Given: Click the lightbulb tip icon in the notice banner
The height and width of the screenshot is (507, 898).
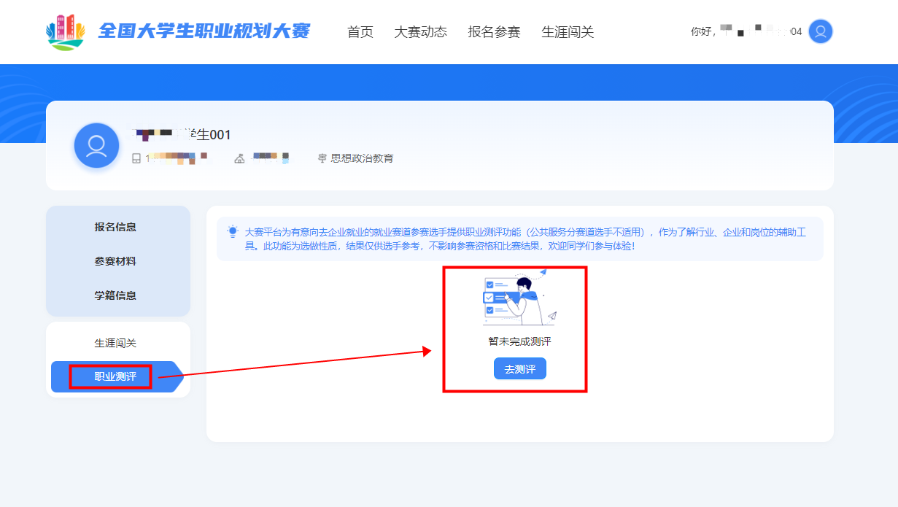Looking at the screenshot, I should tap(232, 231).
